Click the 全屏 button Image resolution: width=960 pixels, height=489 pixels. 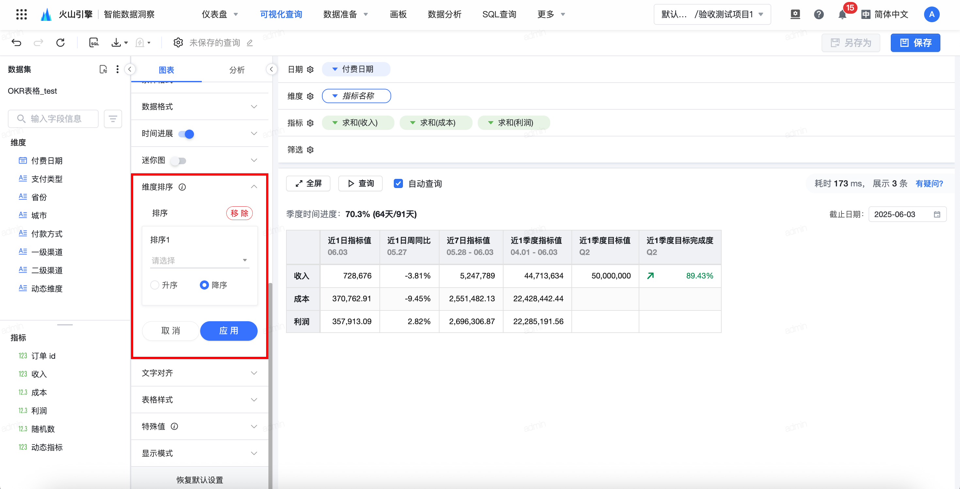click(x=308, y=183)
